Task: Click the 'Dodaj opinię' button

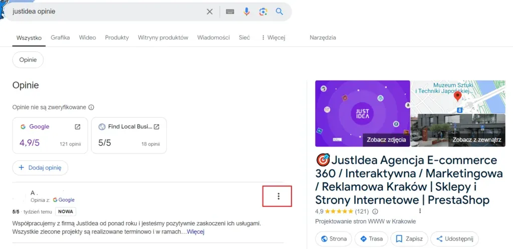Action: [40, 167]
